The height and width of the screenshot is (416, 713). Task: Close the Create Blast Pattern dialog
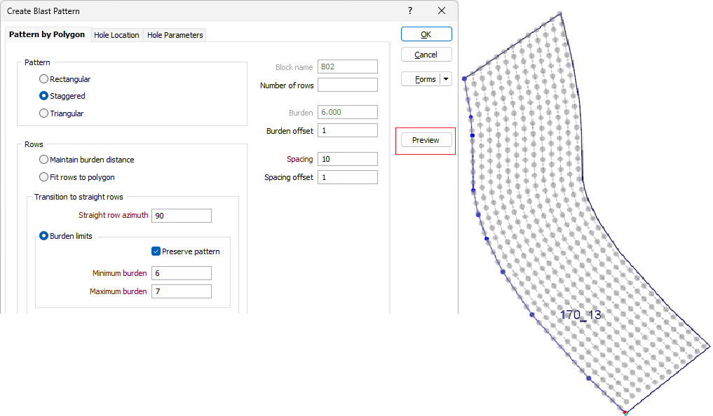(x=442, y=11)
